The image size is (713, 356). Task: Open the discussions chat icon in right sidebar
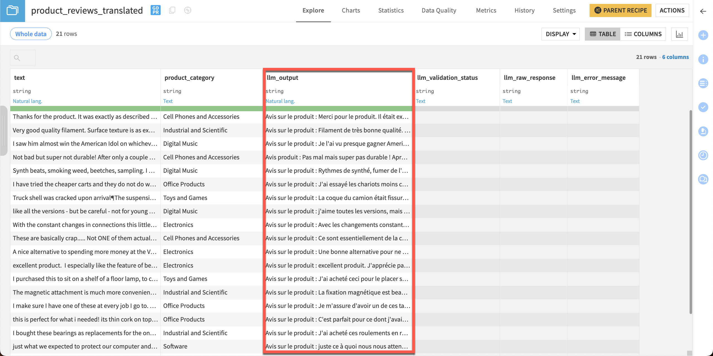[703, 179]
